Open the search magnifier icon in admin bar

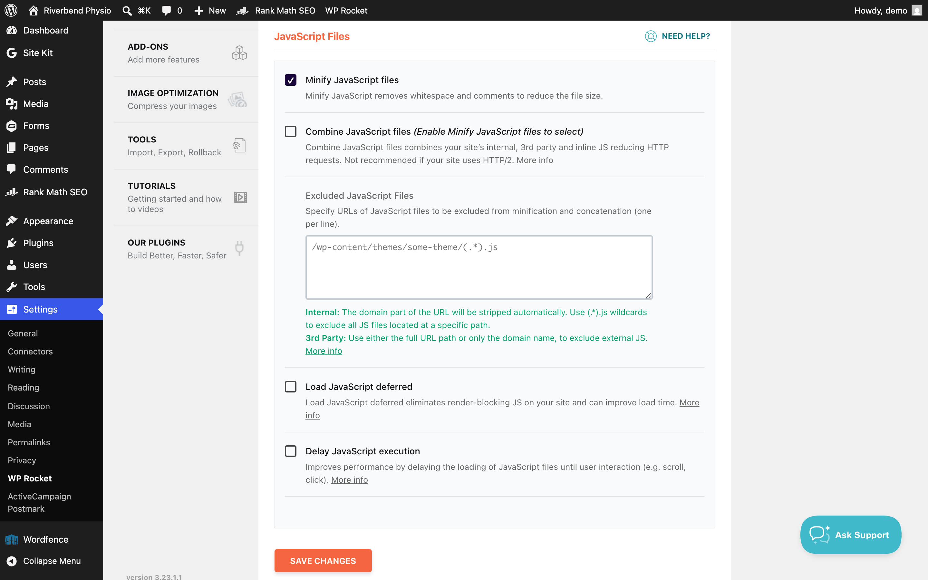[127, 10]
